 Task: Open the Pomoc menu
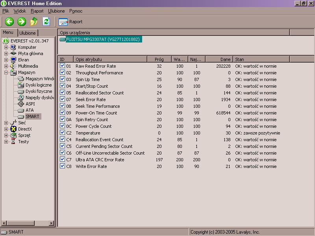click(x=76, y=11)
